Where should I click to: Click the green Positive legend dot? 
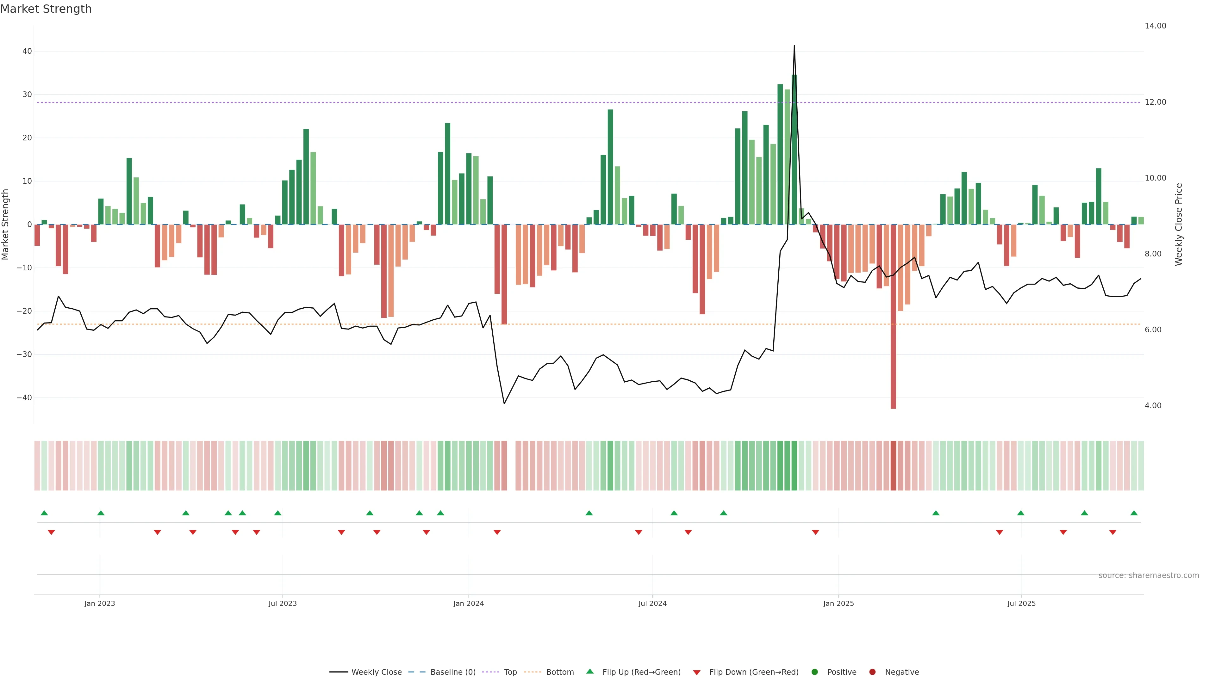coord(814,672)
